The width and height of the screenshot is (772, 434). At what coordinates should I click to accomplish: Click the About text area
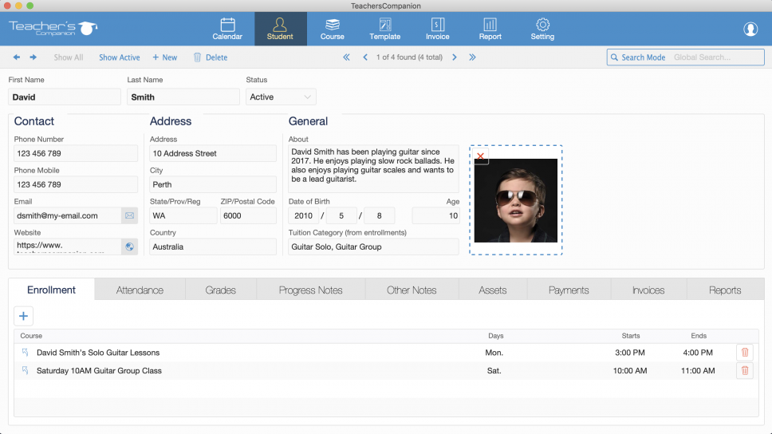point(373,168)
